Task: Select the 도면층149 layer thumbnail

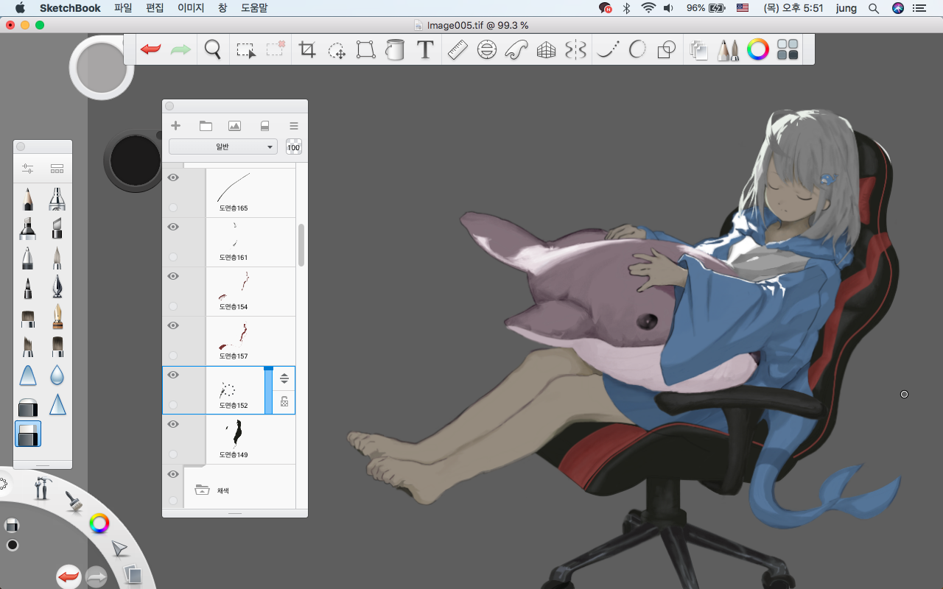Action: (234, 434)
